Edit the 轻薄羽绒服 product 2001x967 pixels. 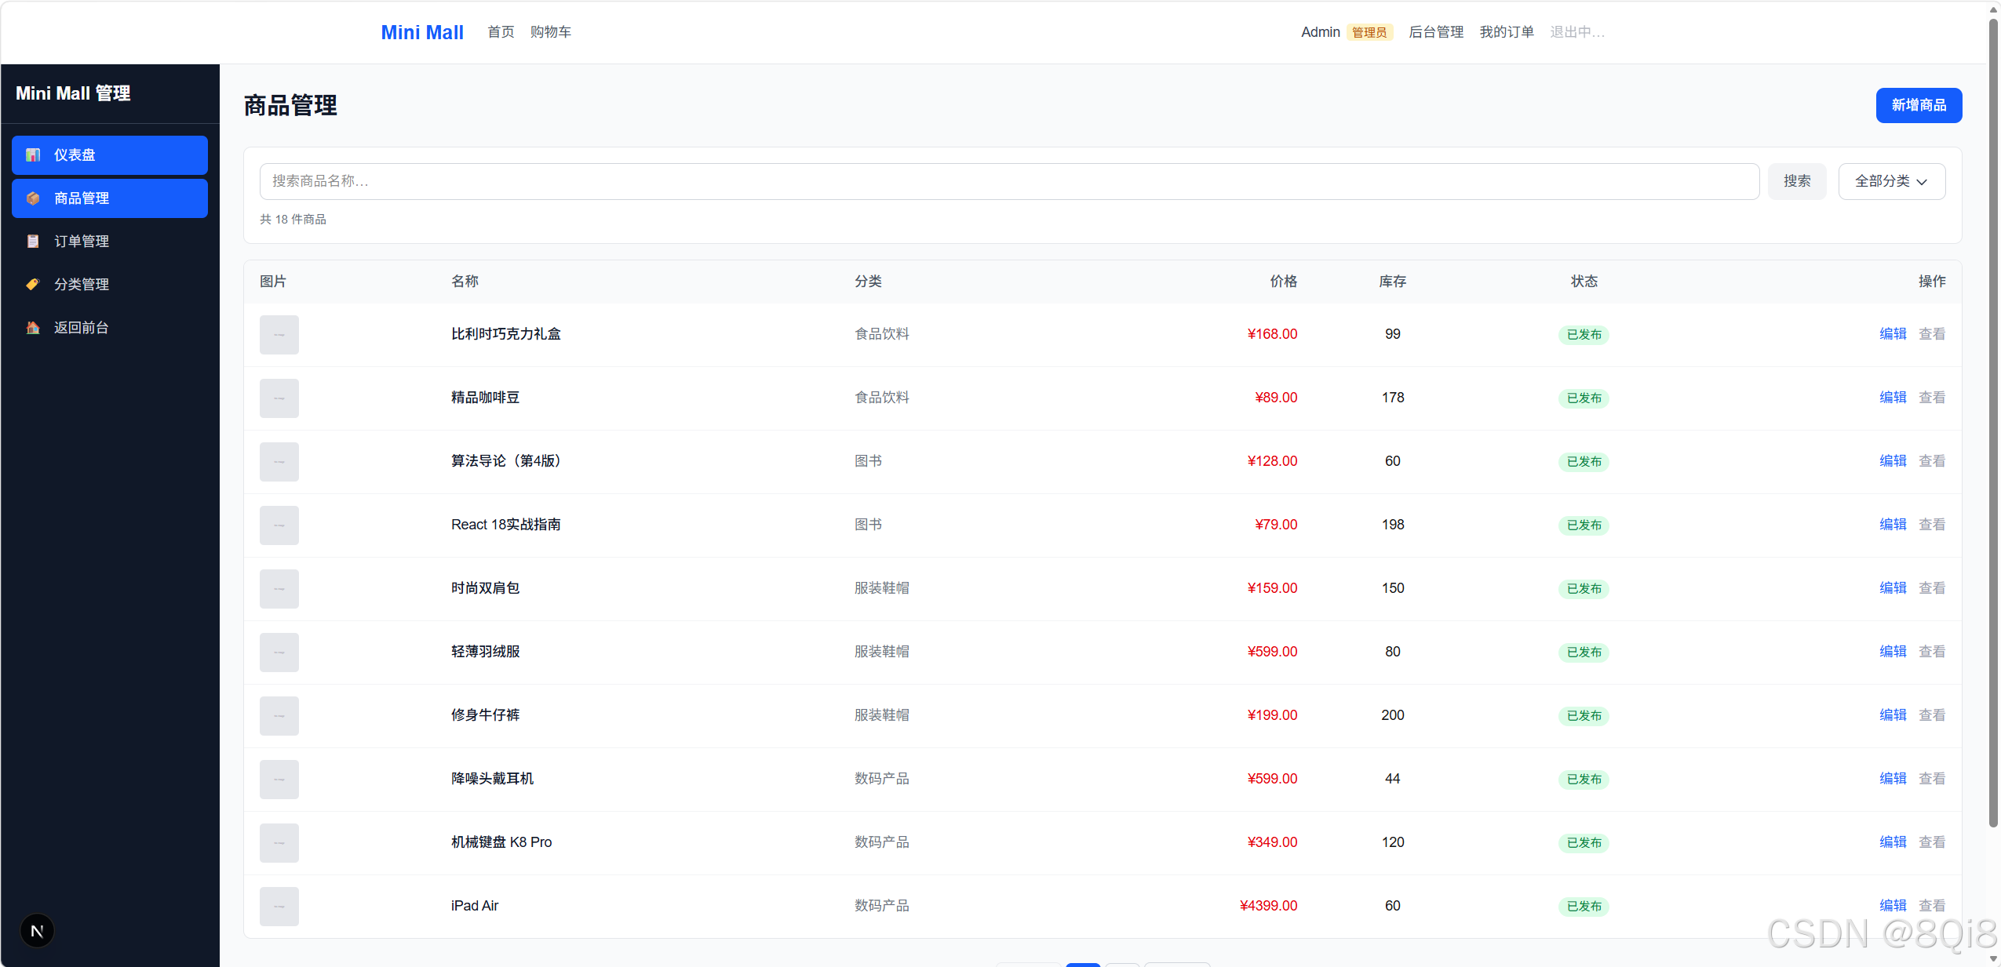1893,652
